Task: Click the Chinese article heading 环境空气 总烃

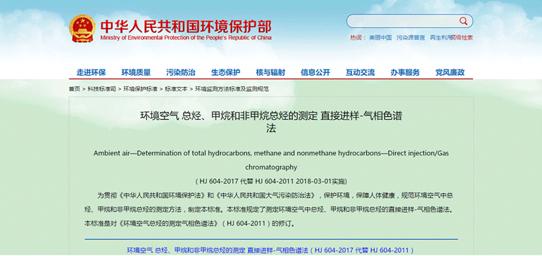Action: [x=271, y=122]
